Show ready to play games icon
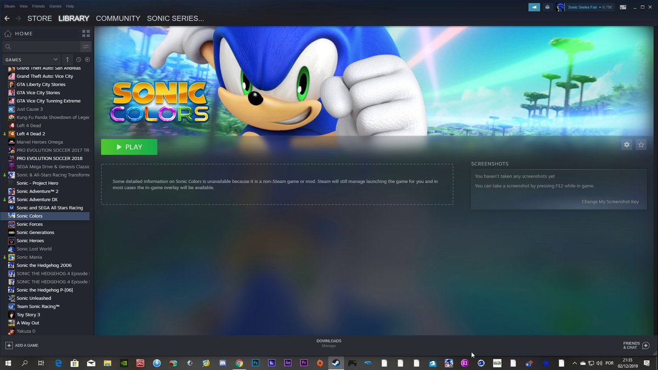Image resolution: width=658 pixels, height=370 pixels. 87,59
